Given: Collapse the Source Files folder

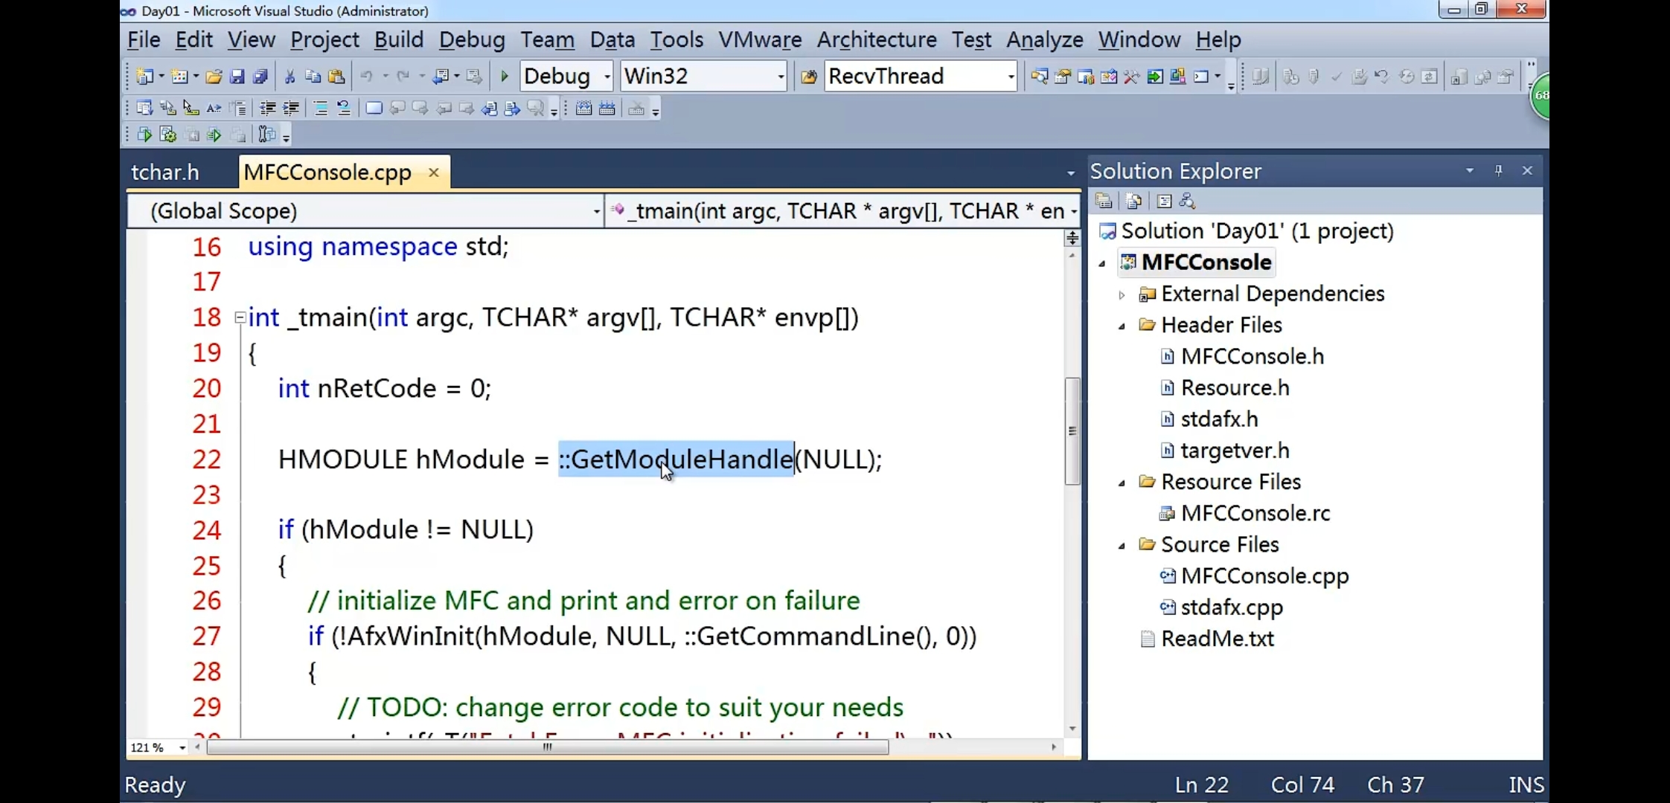Looking at the screenshot, I should [x=1122, y=546].
